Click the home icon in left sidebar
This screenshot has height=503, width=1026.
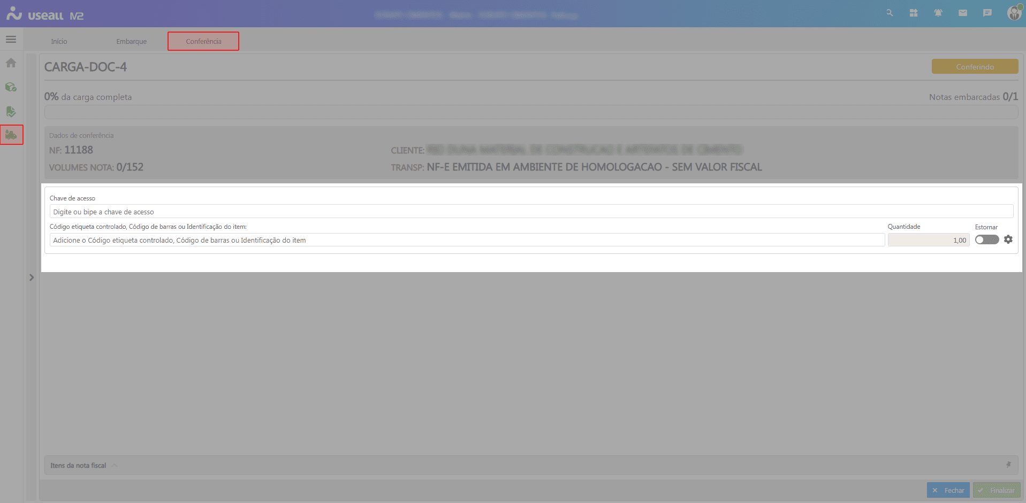coord(11,63)
